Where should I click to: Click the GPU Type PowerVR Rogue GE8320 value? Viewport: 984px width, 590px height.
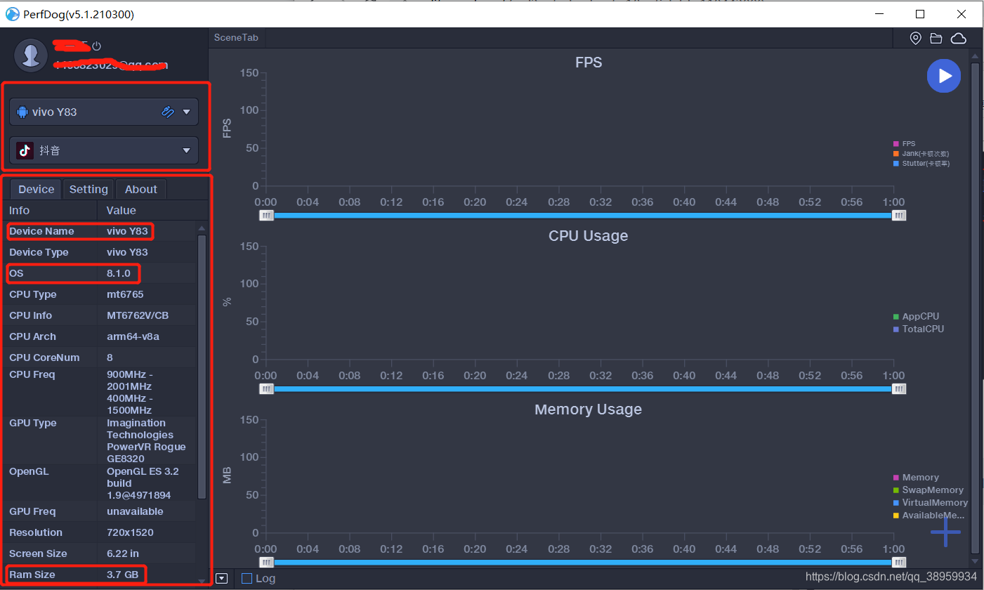point(146,440)
